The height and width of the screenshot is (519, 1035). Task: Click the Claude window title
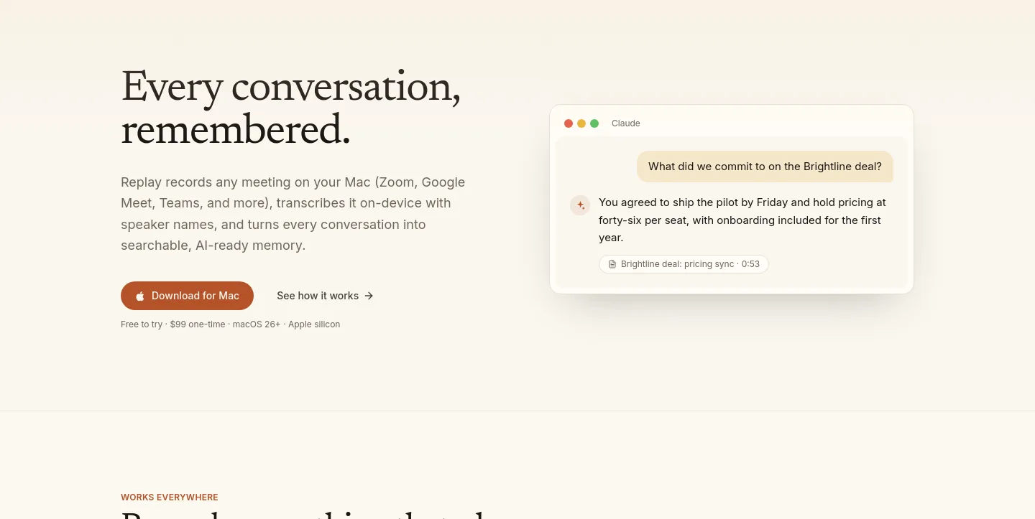(625, 123)
